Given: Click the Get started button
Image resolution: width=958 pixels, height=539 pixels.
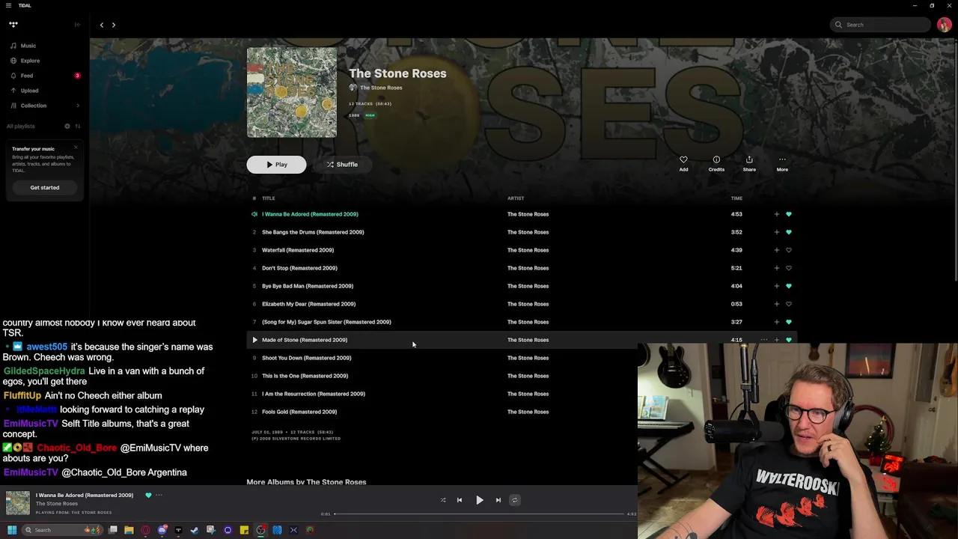Looking at the screenshot, I should [x=45, y=187].
